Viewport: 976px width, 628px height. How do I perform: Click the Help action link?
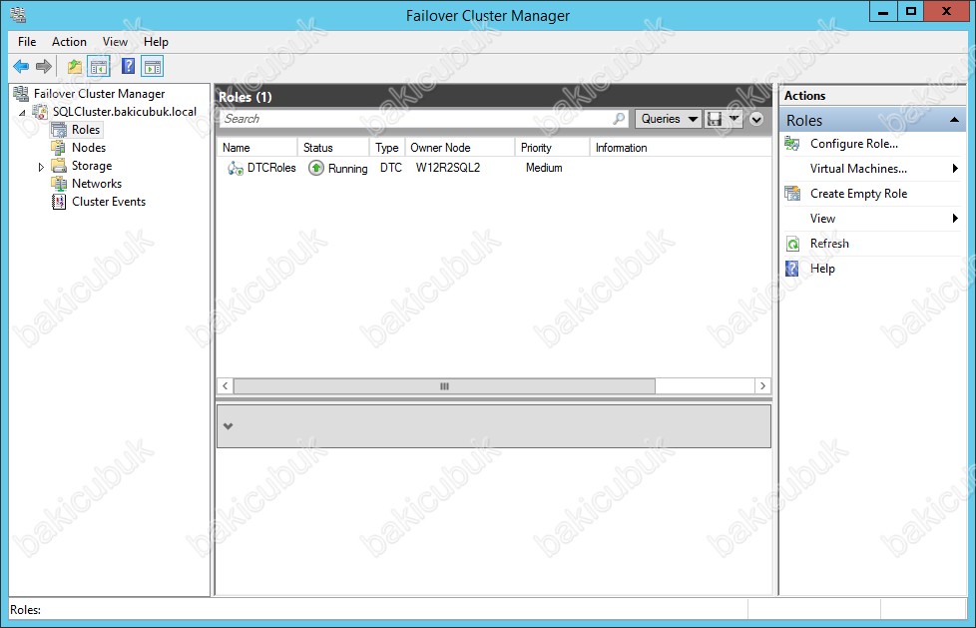(x=822, y=269)
